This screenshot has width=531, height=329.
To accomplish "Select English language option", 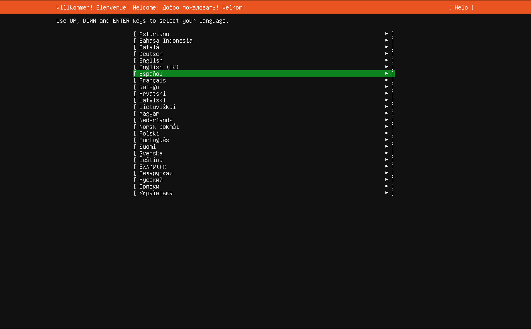I will point(264,60).
